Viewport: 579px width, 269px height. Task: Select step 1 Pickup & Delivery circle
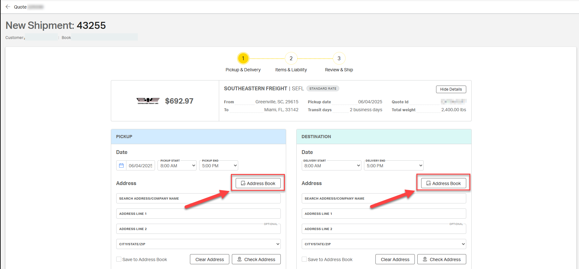click(243, 58)
